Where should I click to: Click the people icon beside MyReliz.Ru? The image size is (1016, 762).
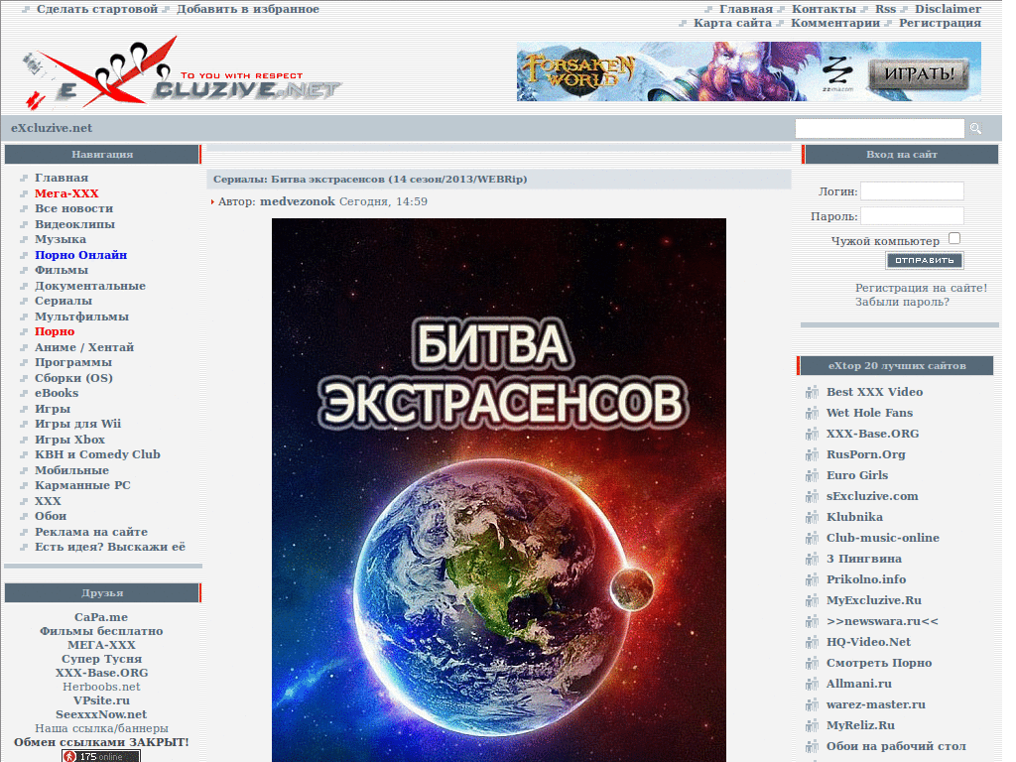(x=812, y=725)
